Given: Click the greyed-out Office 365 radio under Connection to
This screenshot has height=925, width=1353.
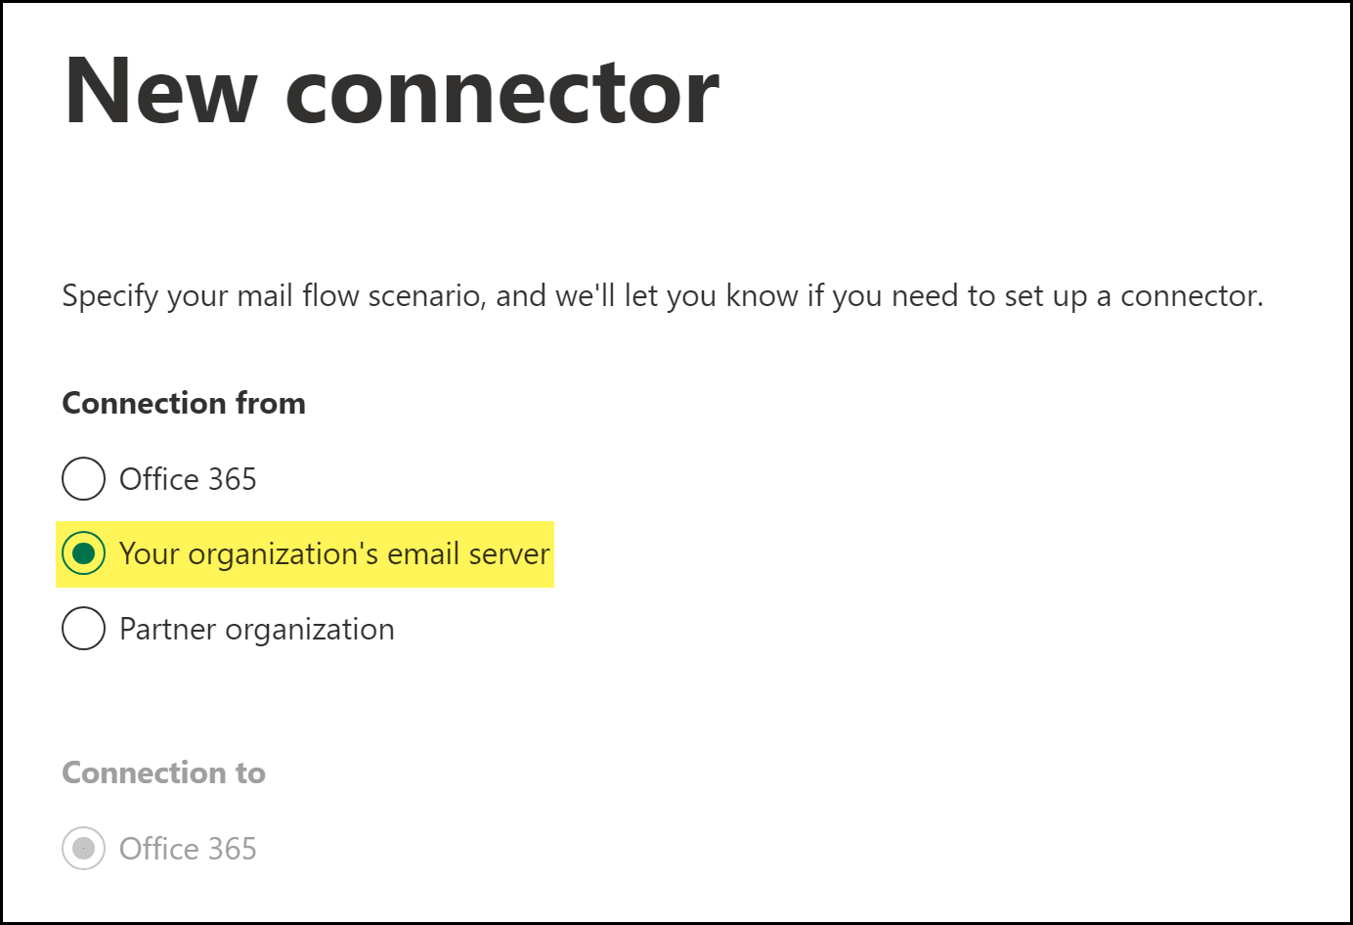Looking at the screenshot, I should (83, 848).
